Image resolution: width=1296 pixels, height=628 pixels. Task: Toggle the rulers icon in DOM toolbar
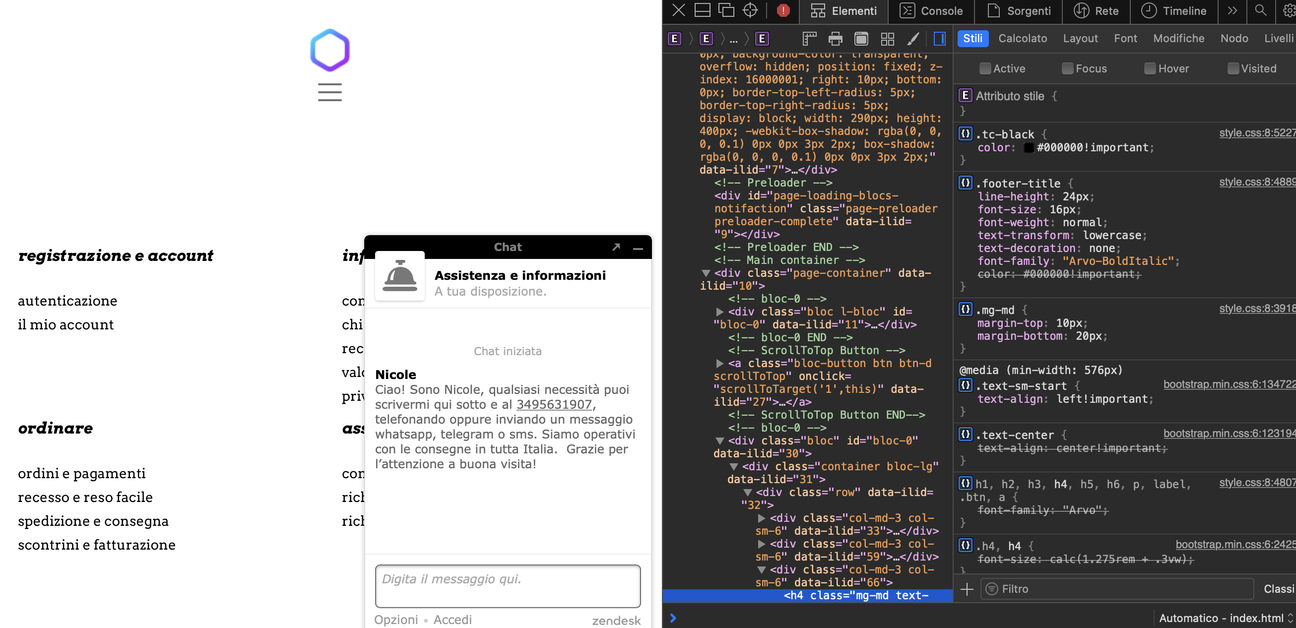(809, 39)
